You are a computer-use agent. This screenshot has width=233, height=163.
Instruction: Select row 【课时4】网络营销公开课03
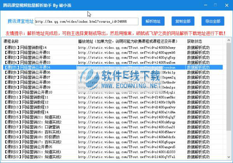pos(113,62)
